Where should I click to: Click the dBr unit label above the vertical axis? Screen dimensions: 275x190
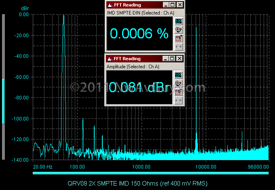pos(25,8)
